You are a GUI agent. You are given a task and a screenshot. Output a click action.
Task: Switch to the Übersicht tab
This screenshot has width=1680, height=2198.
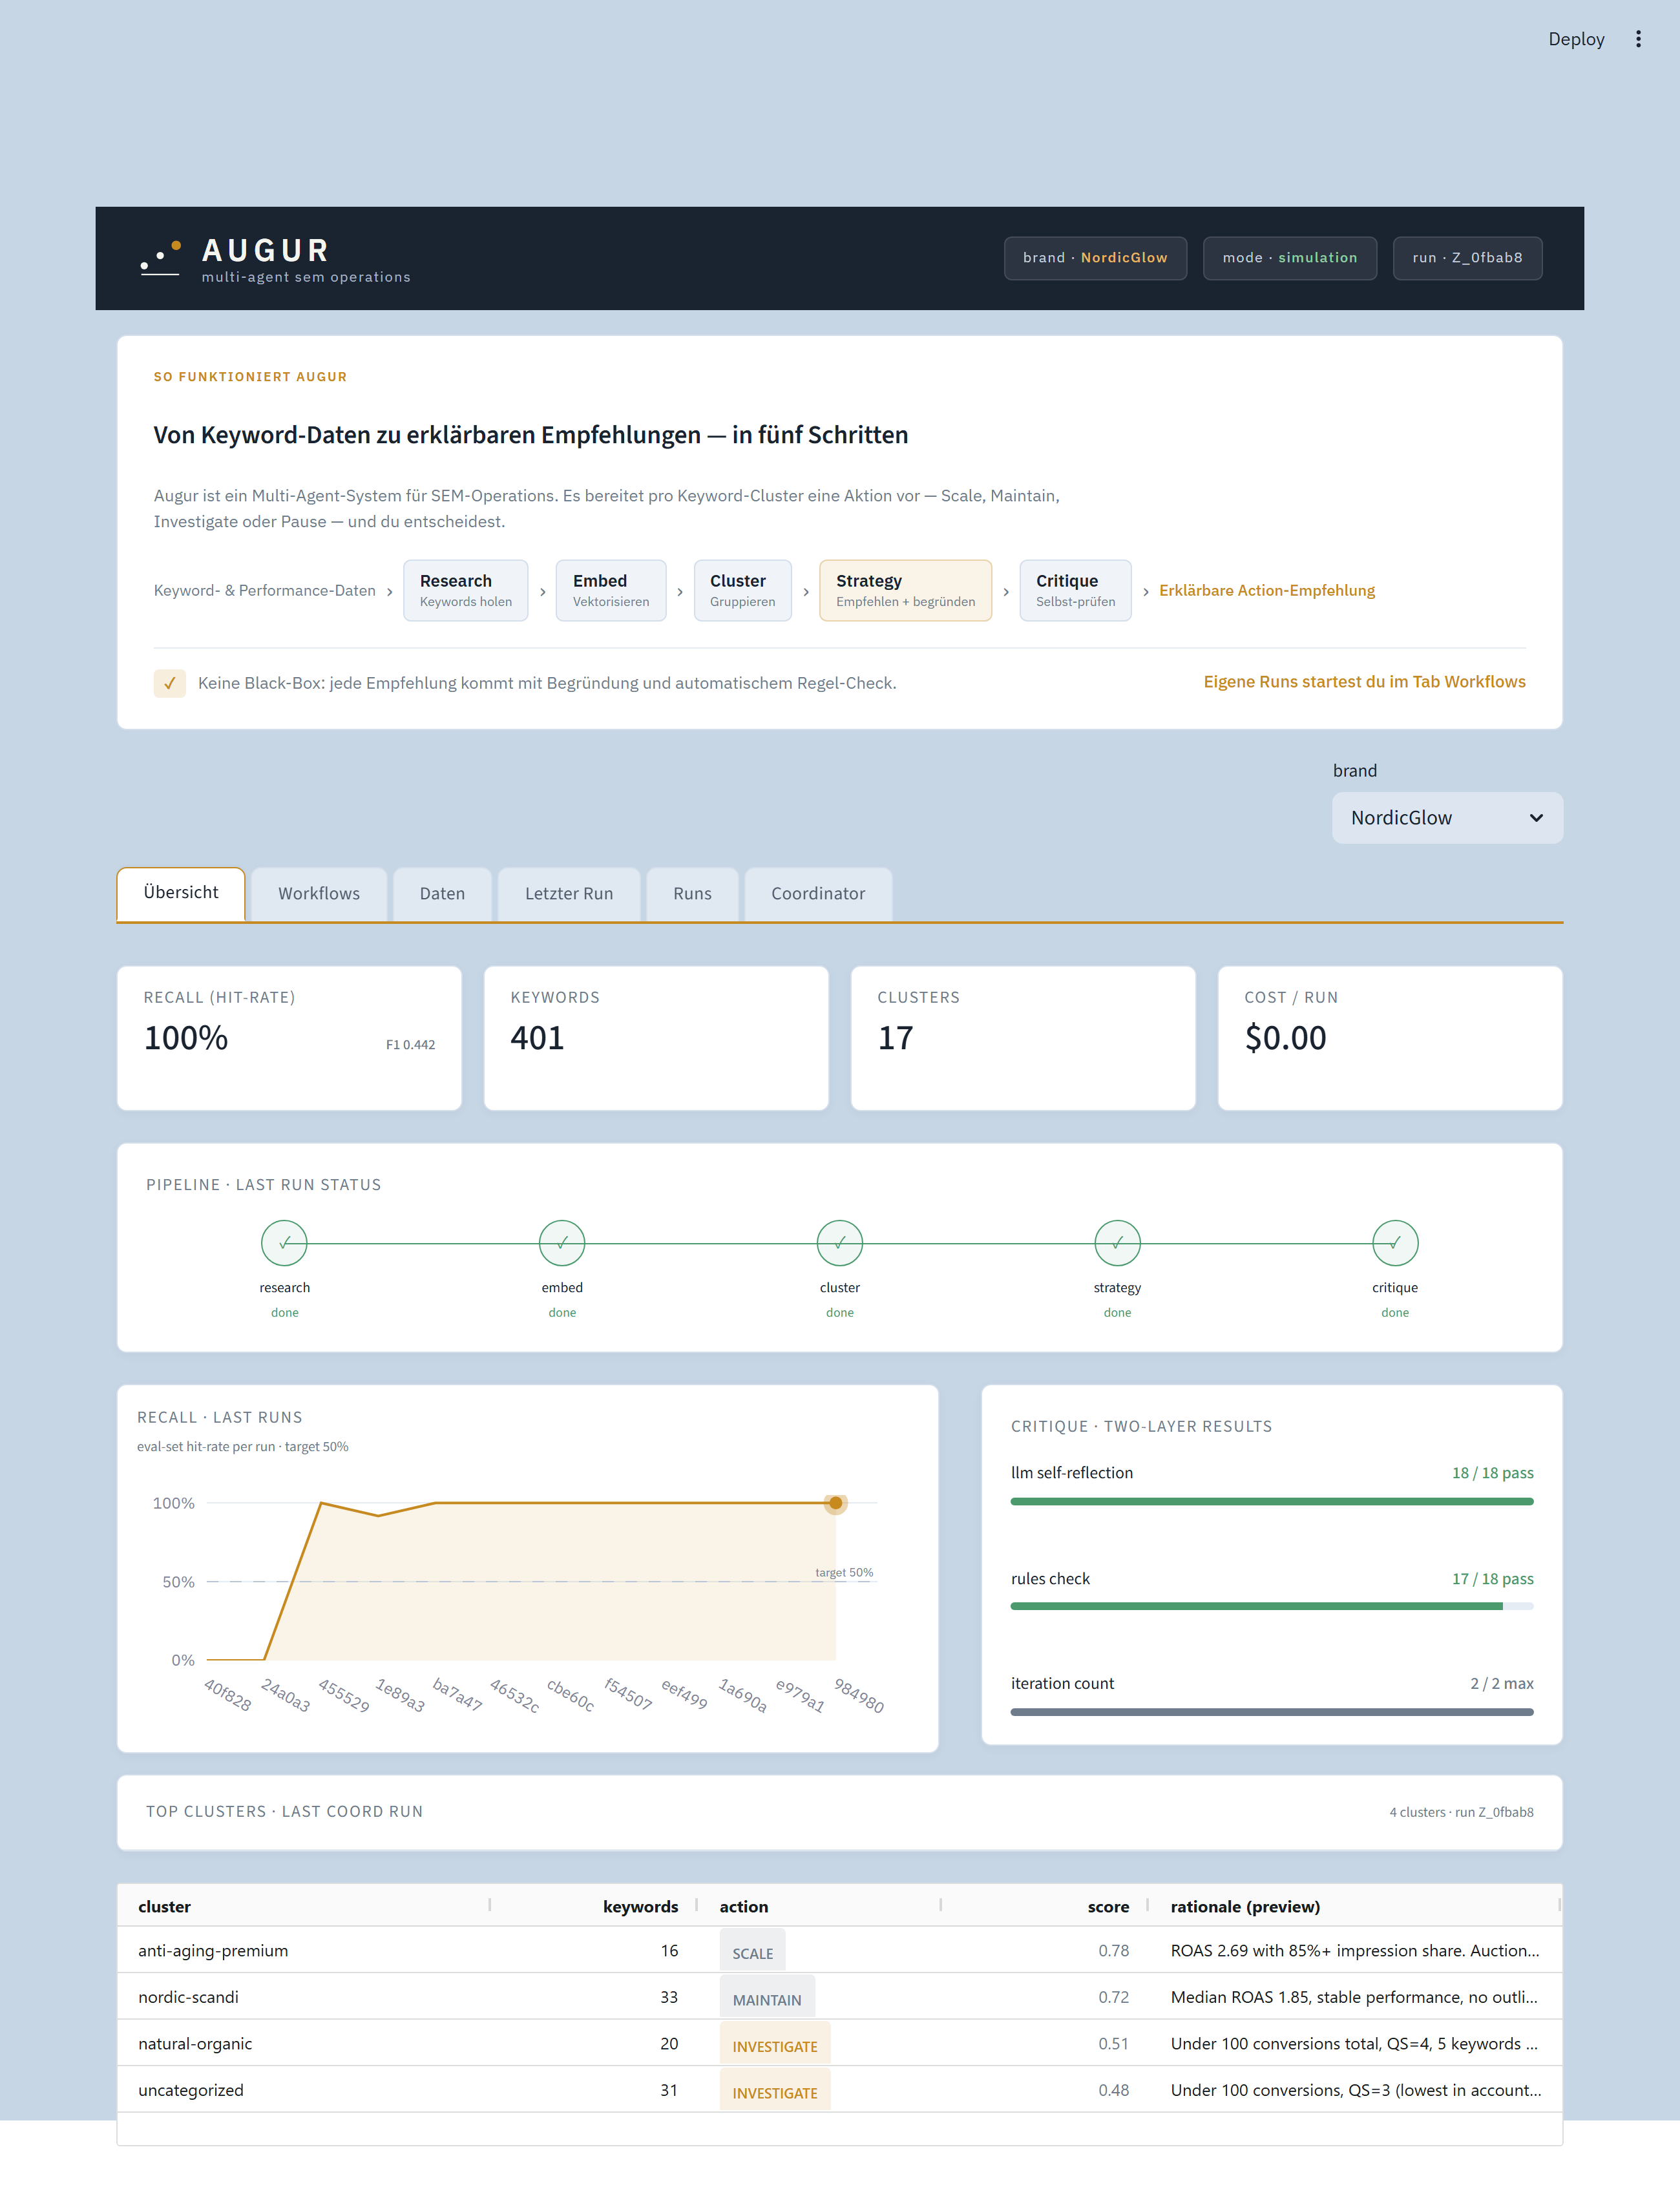coord(181,893)
